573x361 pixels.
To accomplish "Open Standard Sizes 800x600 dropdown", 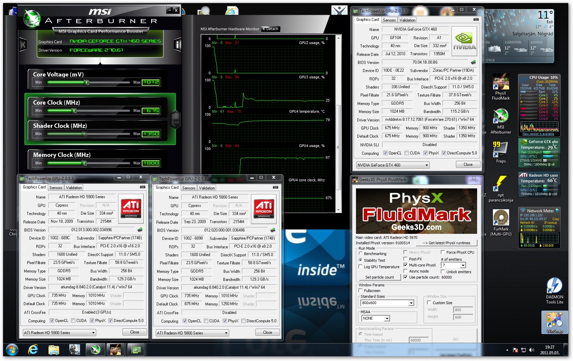I will pyautogui.click(x=388, y=303).
